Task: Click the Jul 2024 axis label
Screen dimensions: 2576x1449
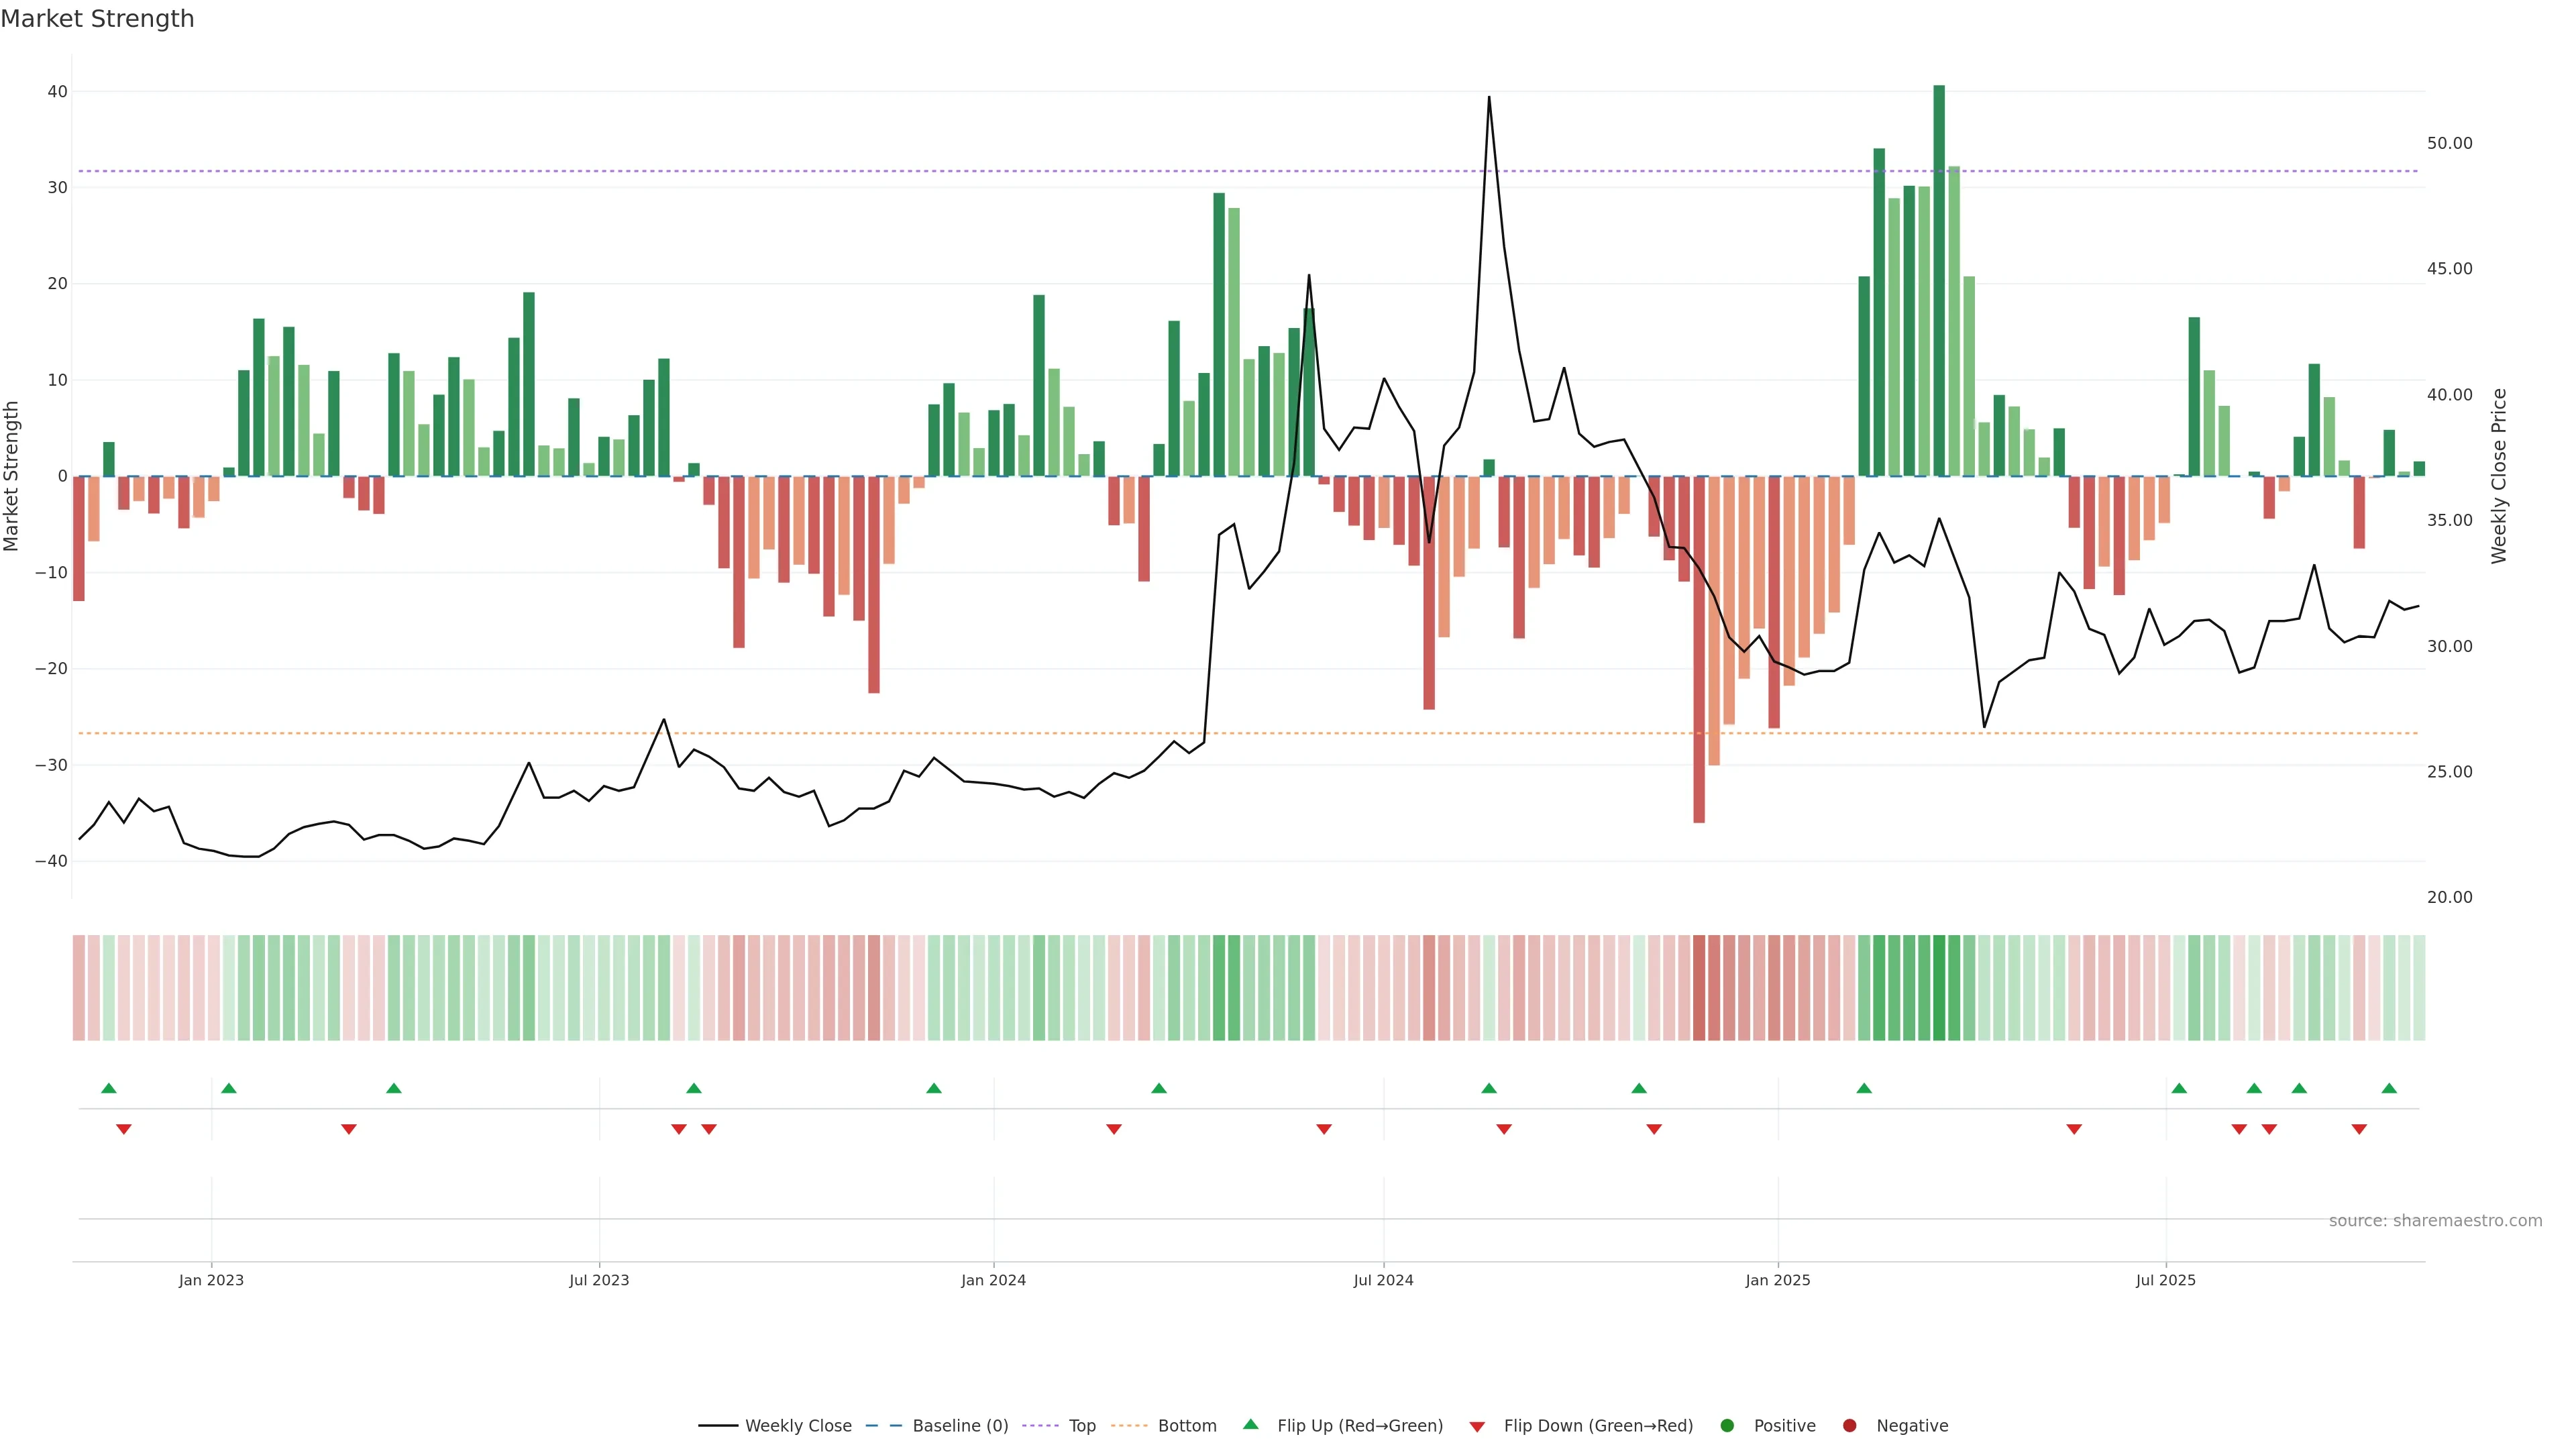Action: (x=1383, y=1280)
